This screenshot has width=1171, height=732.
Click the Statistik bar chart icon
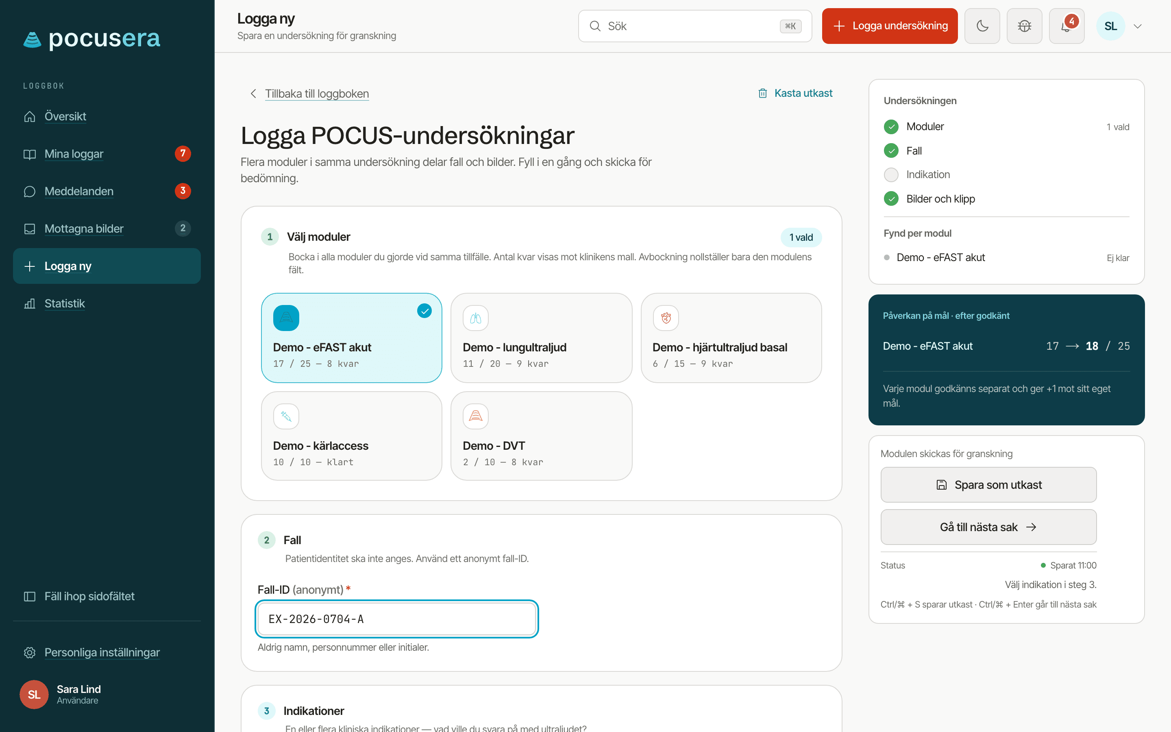(30, 303)
